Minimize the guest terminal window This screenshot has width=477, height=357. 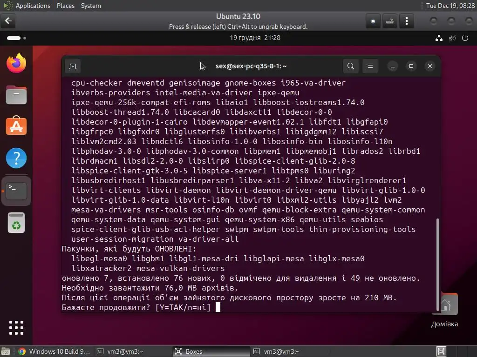(x=392, y=66)
